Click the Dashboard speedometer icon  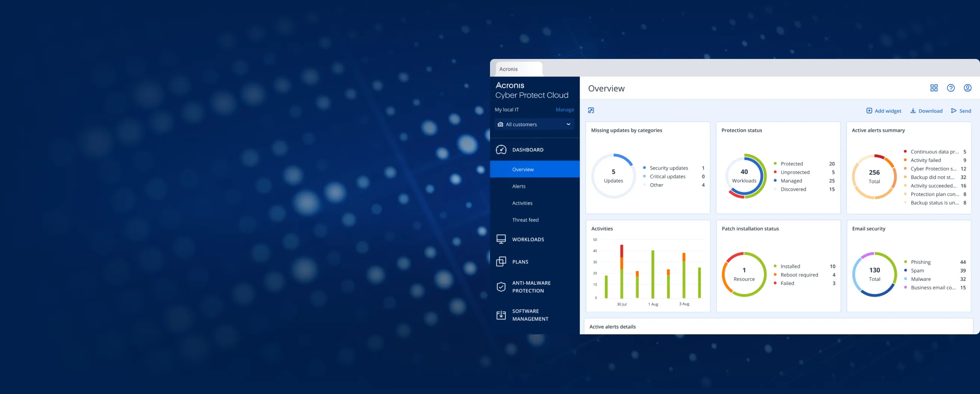point(501,150)
